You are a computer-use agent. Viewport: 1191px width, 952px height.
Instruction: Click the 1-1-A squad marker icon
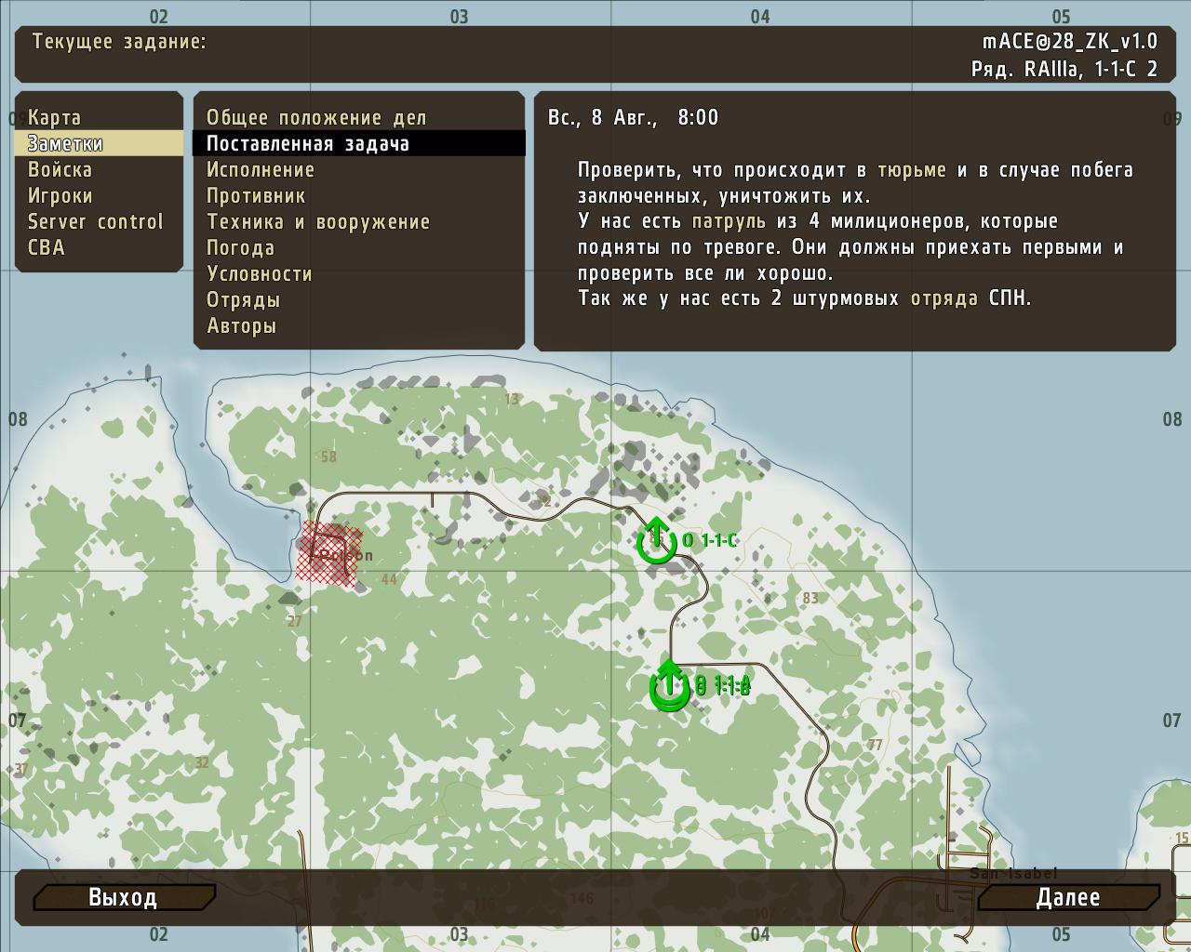[669, 686]
